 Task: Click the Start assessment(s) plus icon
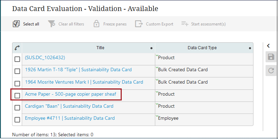coord(185,24)
